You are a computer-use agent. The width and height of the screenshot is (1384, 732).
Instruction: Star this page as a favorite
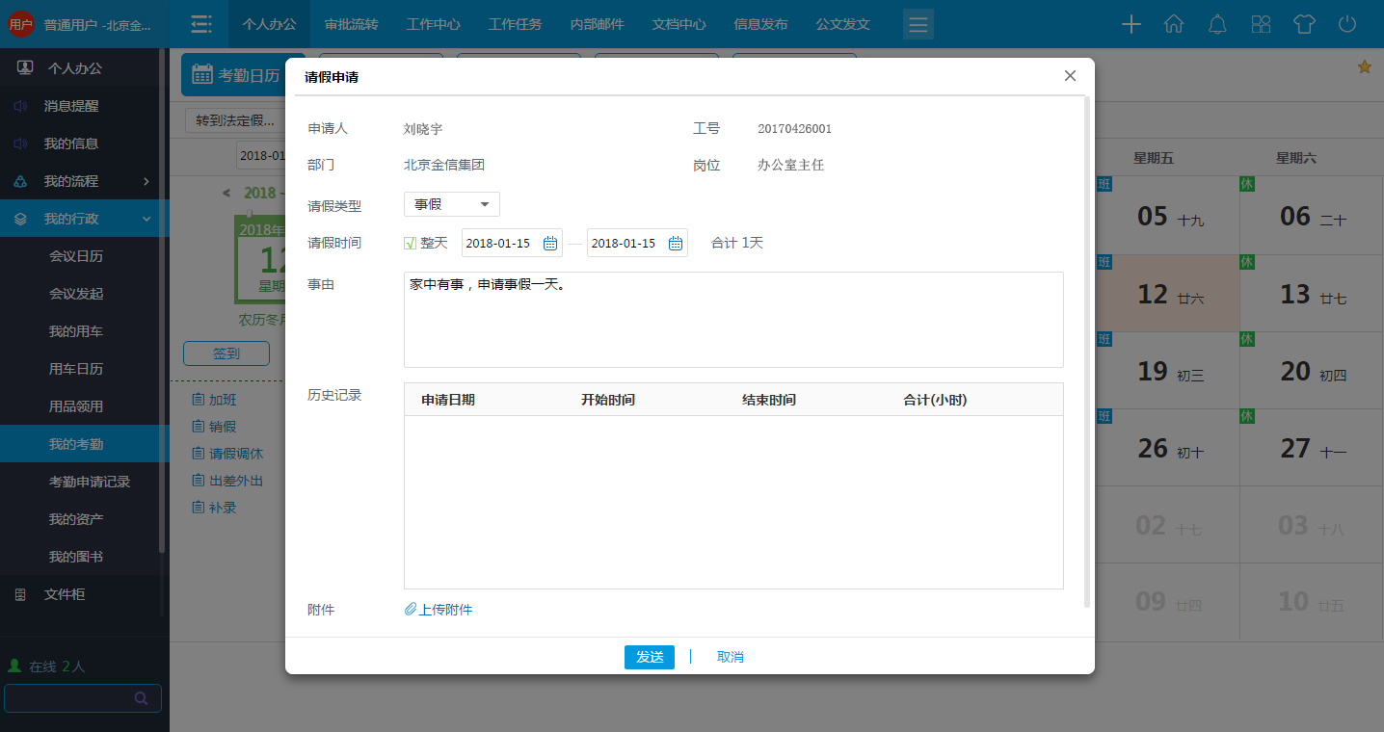click(1364, 66)
